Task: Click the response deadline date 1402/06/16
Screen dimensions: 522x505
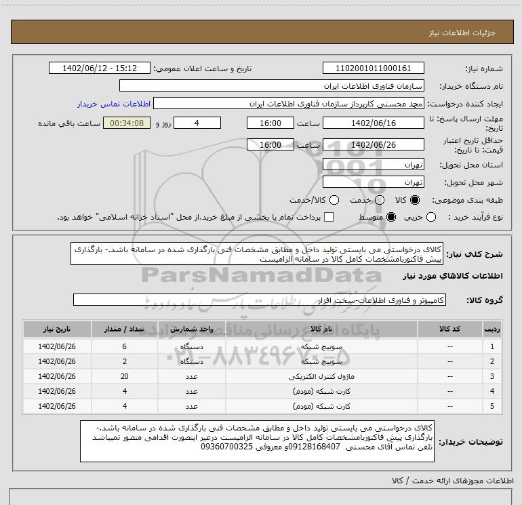Action: point(373,123)
